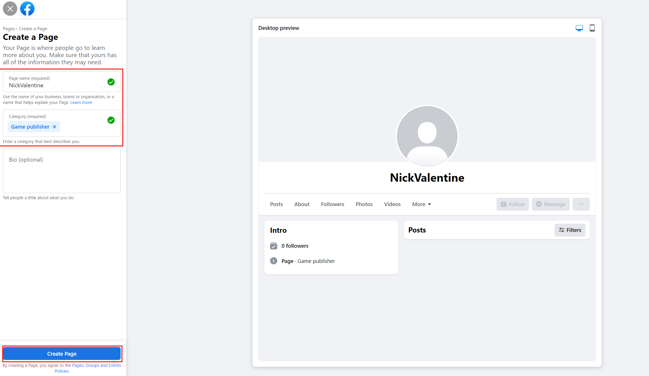Viewport: 649px width, 376px height.
Task: Click the Filters icon button in Posts
Action: [x=570, y=230]
